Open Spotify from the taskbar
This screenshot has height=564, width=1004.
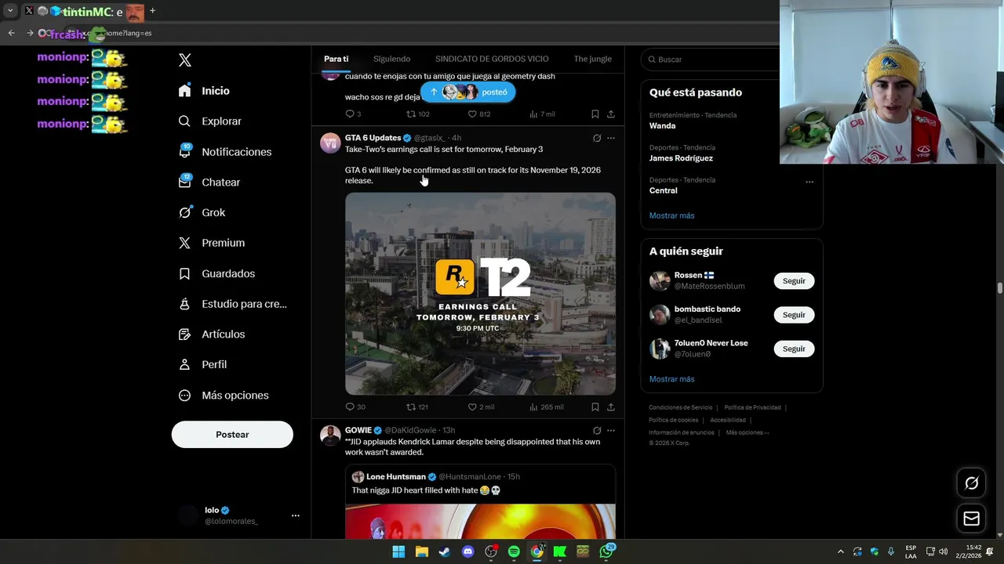[x=514, y=551]
